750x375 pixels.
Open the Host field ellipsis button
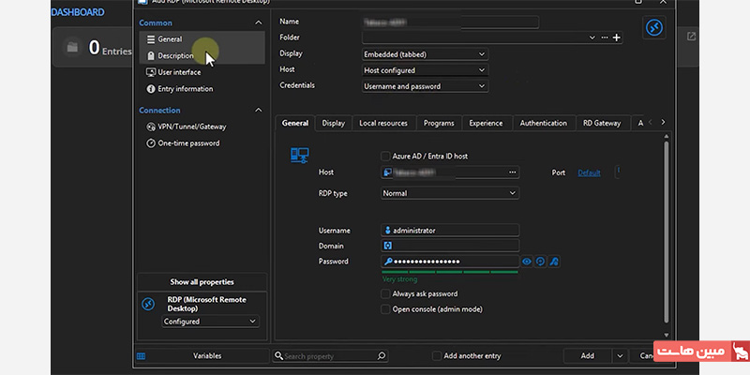point(512,172)
